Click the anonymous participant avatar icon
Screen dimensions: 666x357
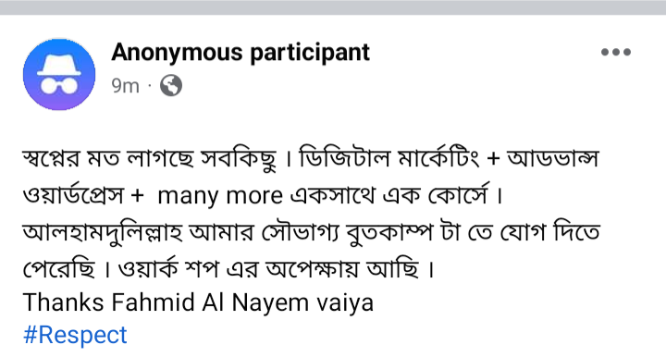click(x=59, y=74)
